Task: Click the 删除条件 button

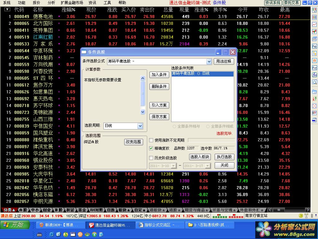Action: pyautogui.click(x=159, y=87)
